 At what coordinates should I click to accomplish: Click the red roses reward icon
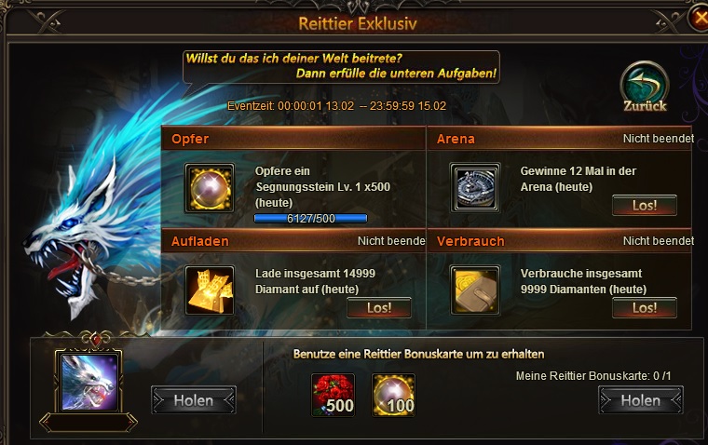334,395
